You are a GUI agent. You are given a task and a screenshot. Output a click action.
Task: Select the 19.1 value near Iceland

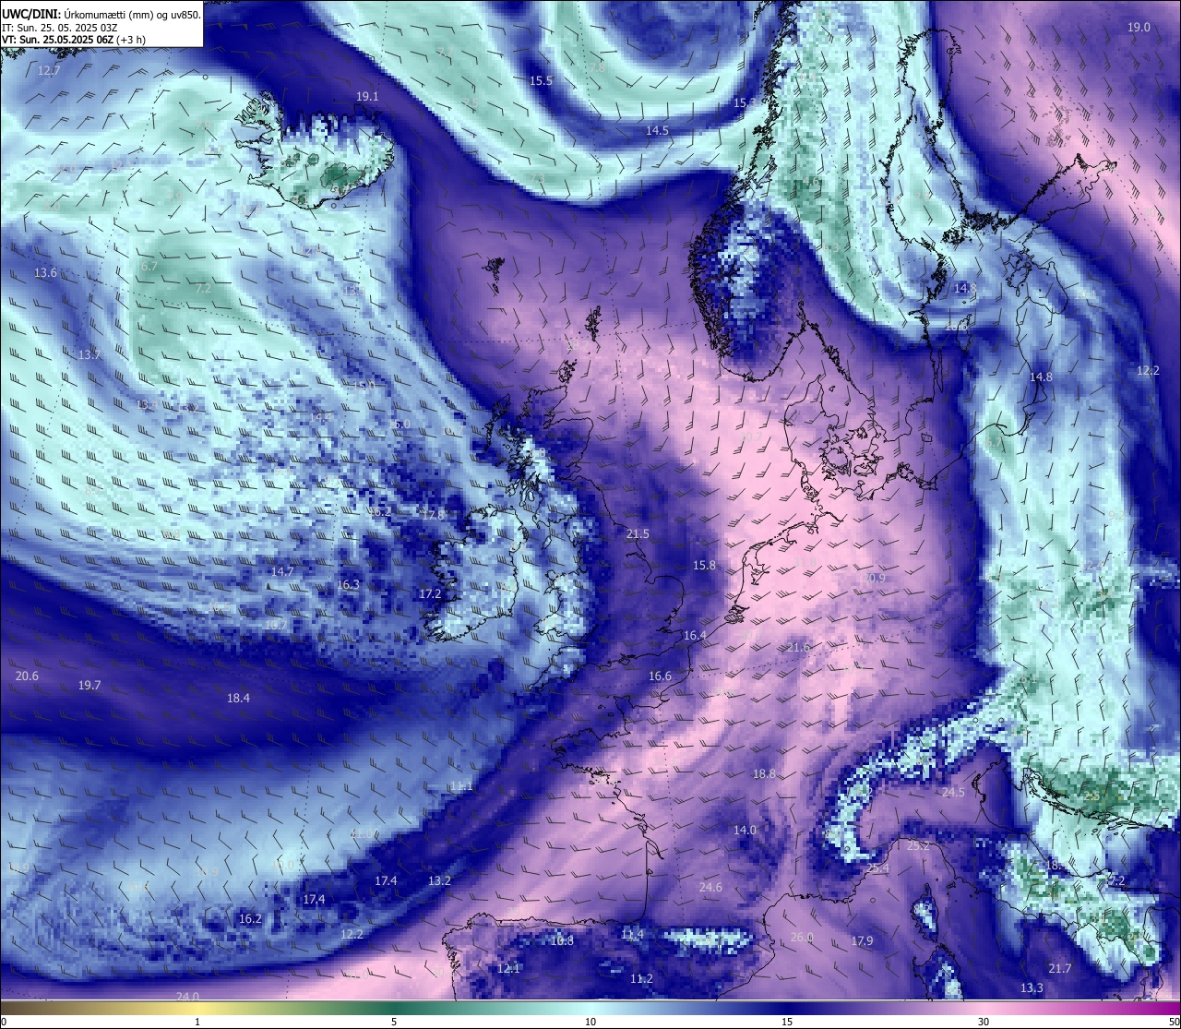point(367,97)
